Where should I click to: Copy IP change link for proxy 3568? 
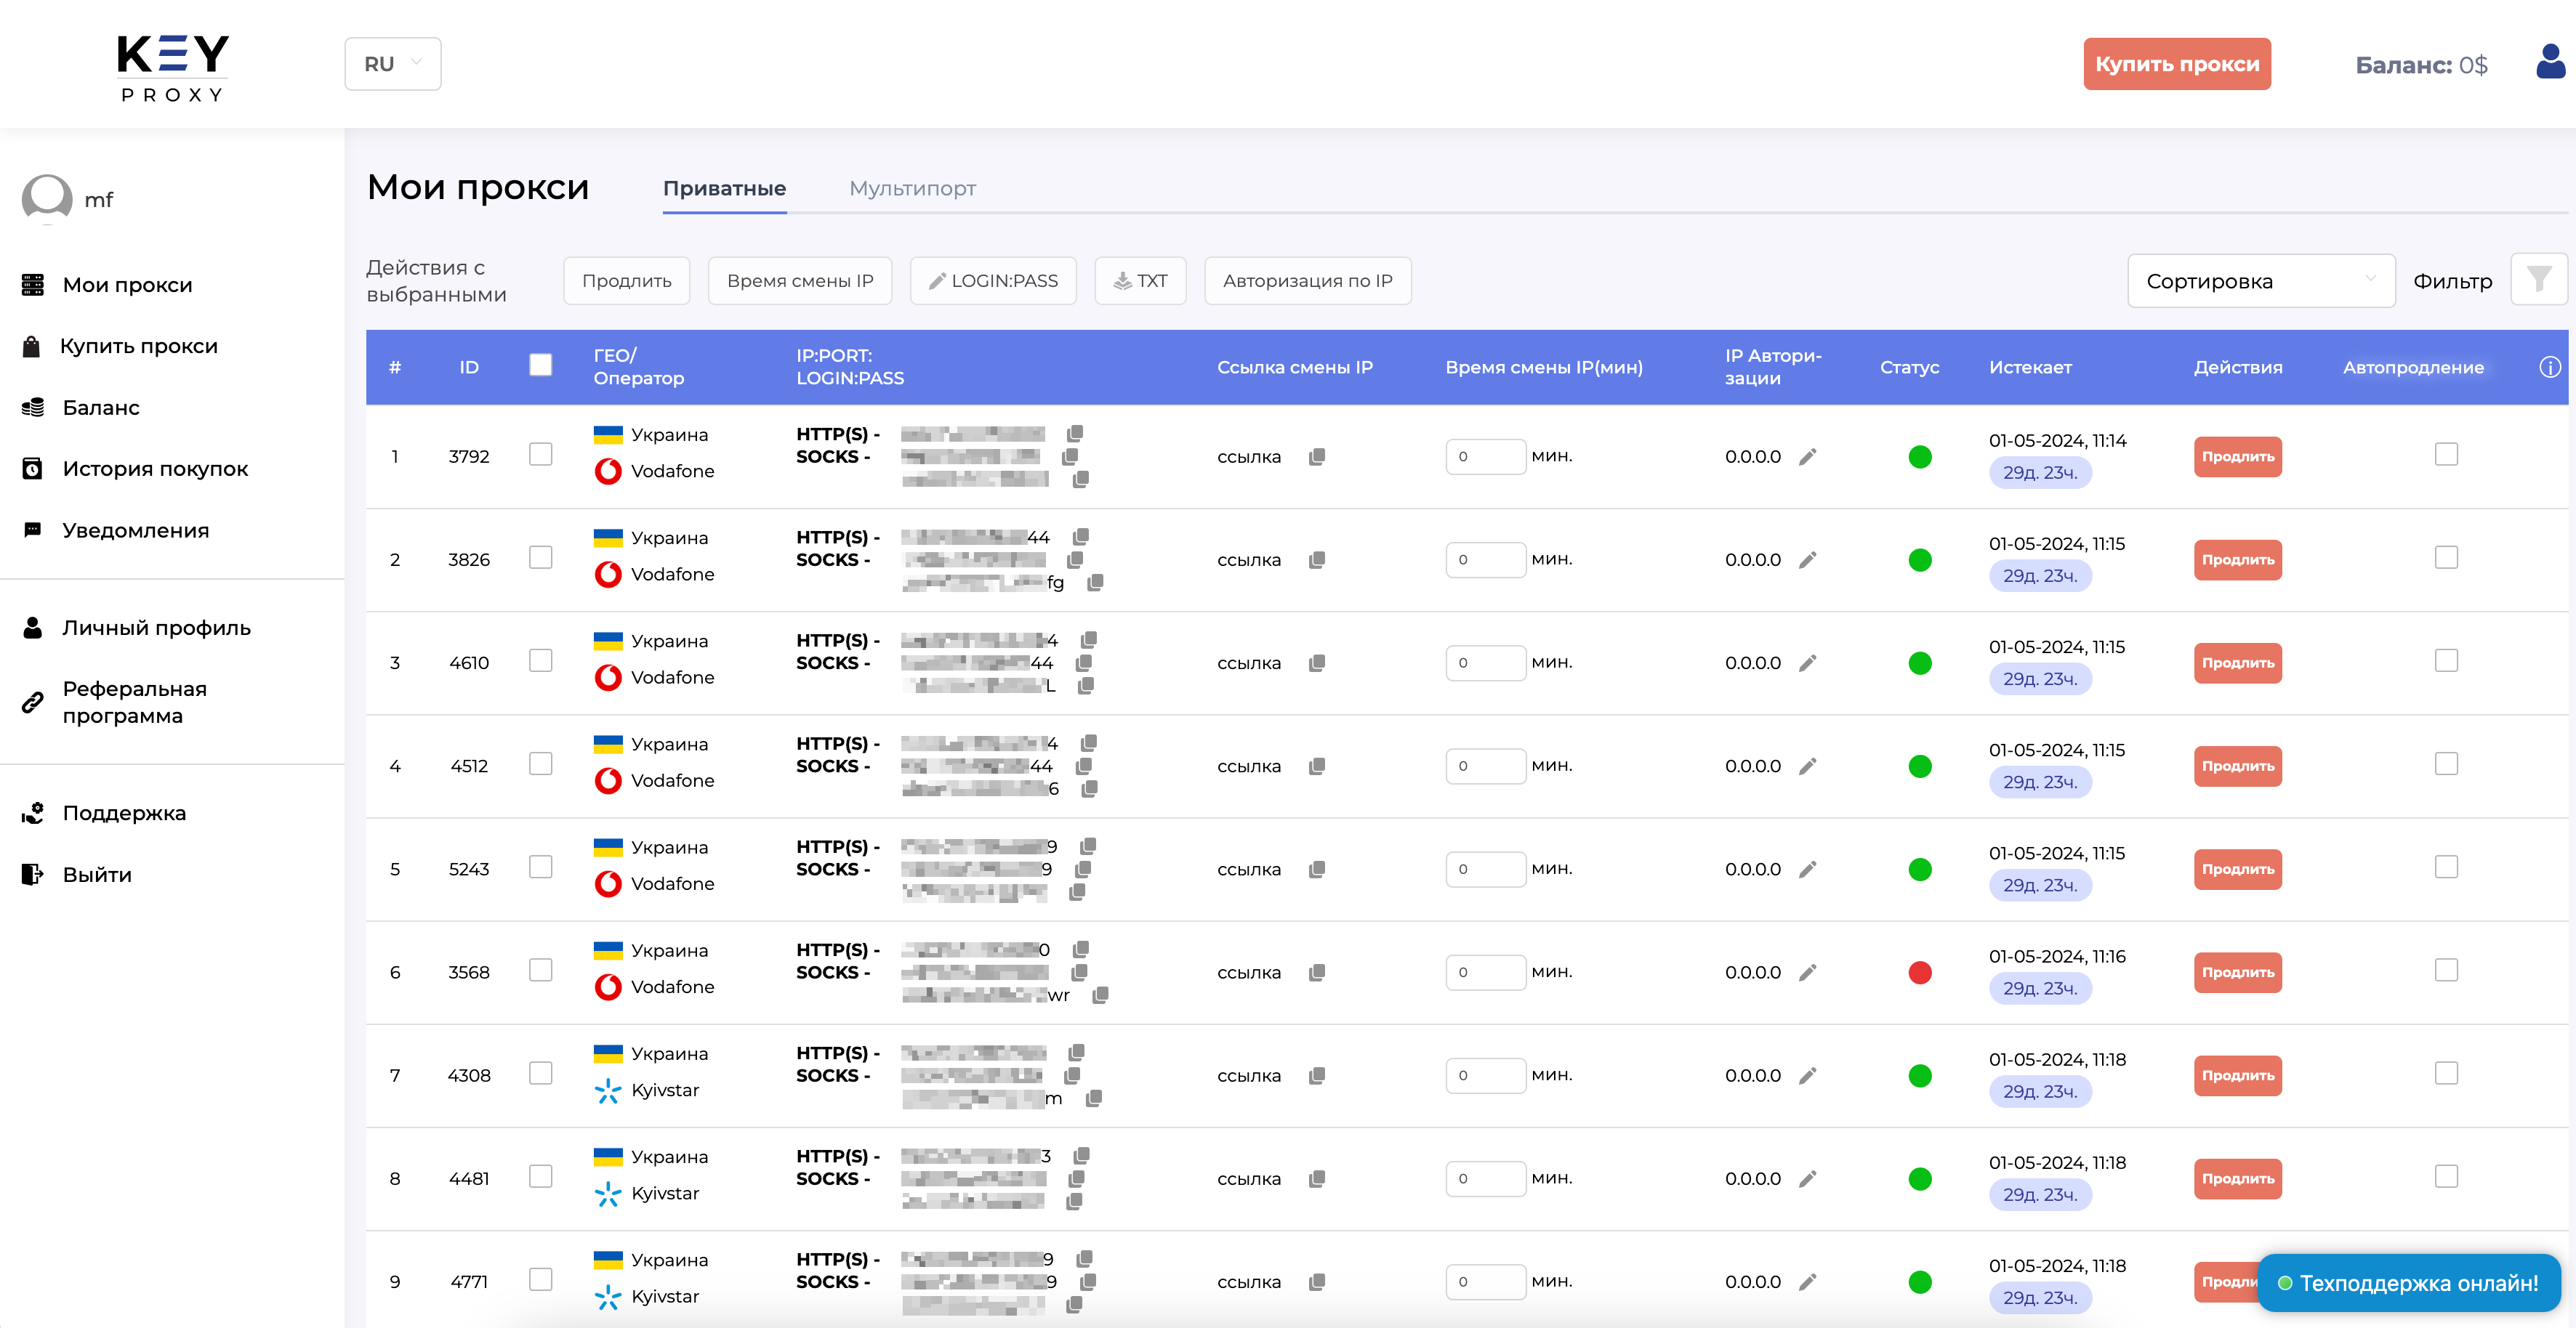(x=1317, y=972)
